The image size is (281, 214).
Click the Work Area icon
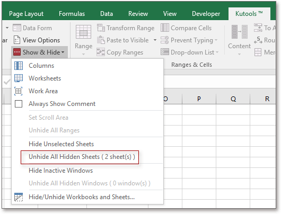pos(19,91)
